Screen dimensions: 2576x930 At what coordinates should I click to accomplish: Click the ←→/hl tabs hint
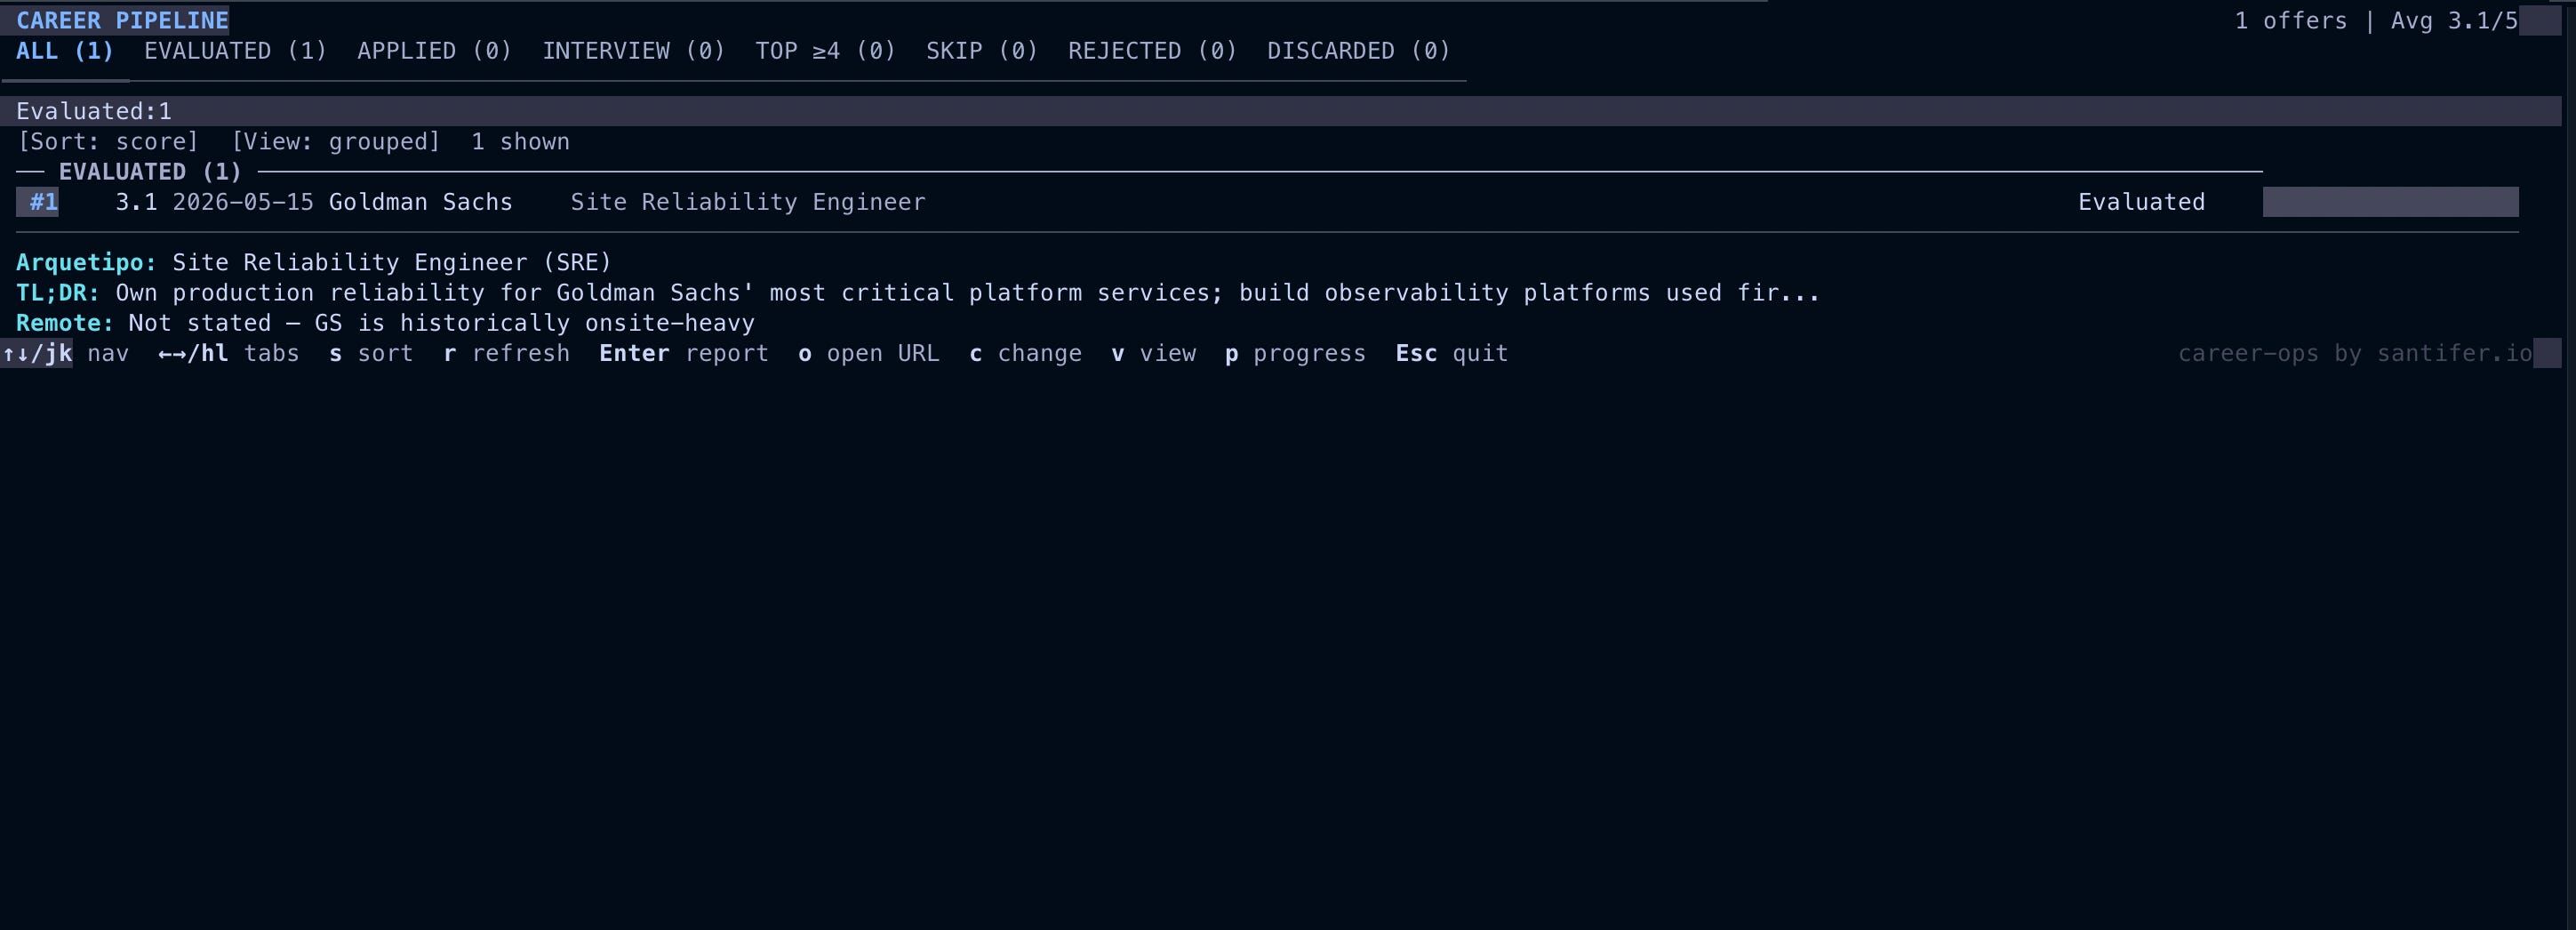pyautogui.click(x=229, y=354)
